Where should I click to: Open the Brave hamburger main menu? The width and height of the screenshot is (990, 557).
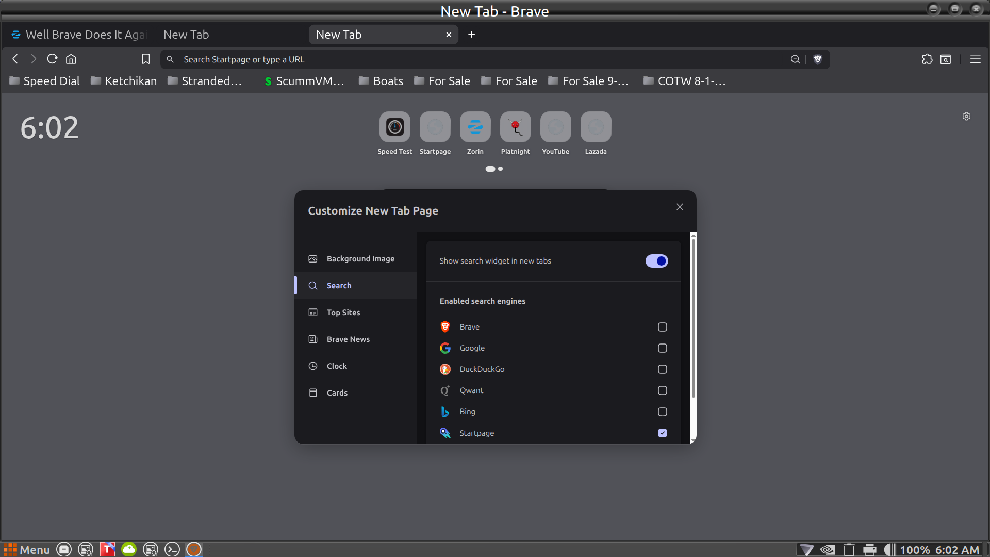[975, 59]
